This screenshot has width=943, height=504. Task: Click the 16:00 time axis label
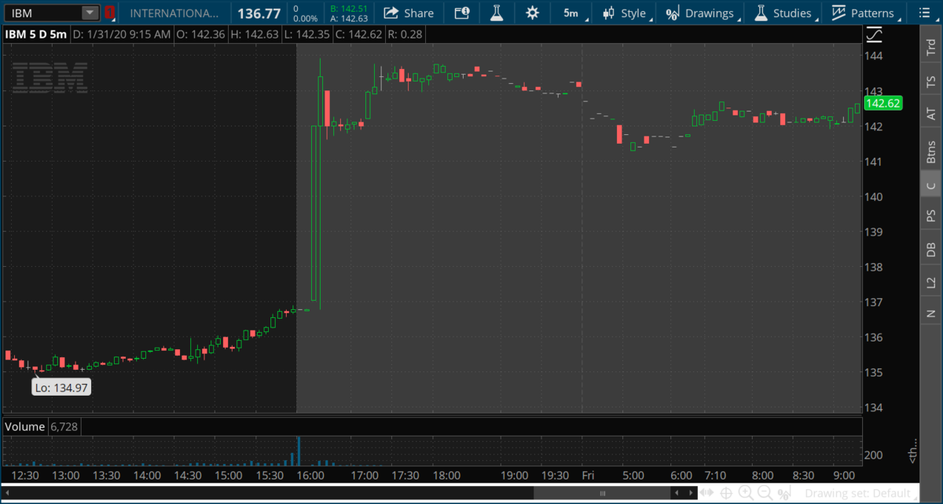click(x=311, y=476)
